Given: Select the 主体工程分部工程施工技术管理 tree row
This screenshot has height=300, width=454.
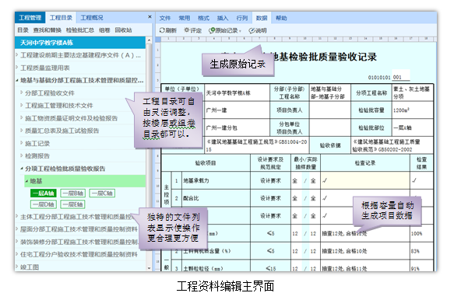Looking at the screenshot, I should click(x=80, y=217).
